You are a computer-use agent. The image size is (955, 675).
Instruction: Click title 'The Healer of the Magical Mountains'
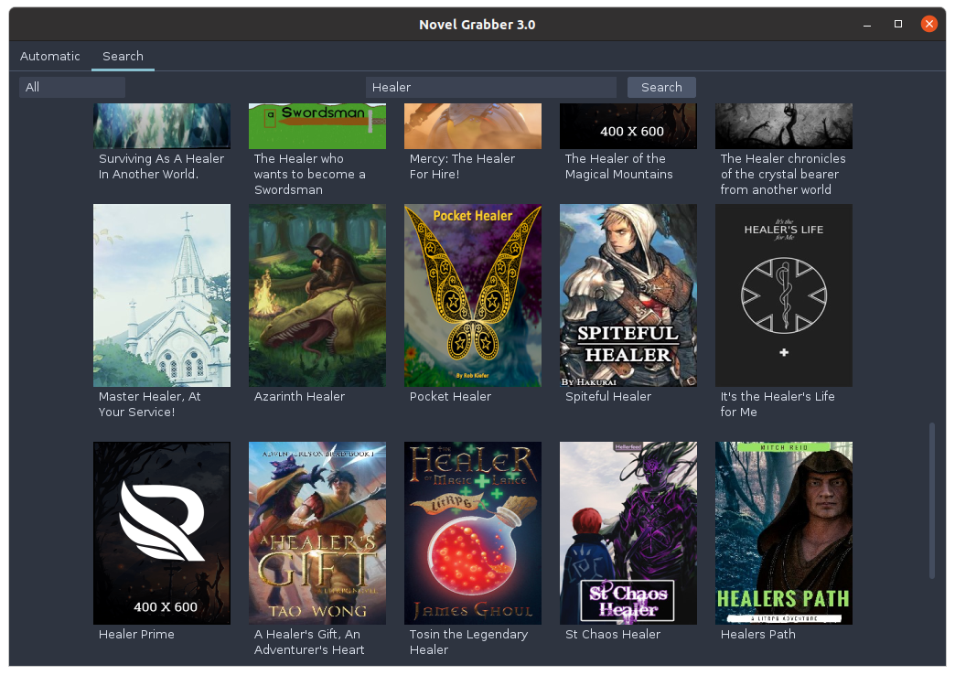pos(618,166)
